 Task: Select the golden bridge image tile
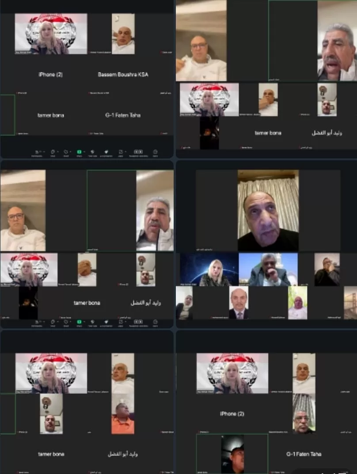click(350, 303)
